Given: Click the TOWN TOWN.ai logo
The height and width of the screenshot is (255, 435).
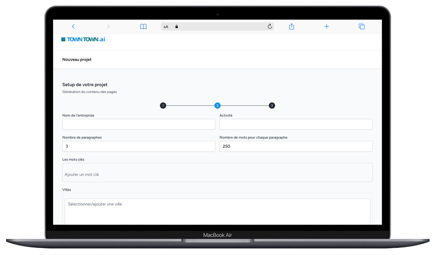Looking at the screenshot, I should [83, 39].
